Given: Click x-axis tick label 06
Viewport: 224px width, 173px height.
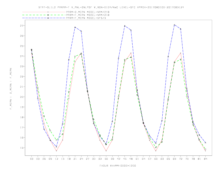Looking at the screenshot, I should click(44, 159).
